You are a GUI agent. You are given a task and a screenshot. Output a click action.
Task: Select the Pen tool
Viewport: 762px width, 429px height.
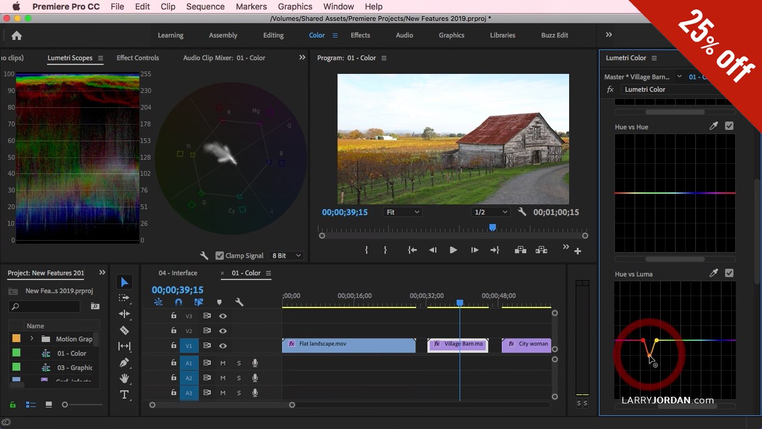pyautogui.click(x=124, y=362)
